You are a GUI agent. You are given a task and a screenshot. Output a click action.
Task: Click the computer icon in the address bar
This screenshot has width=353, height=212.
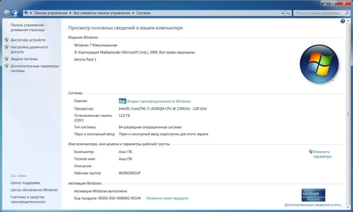point(26,13)
